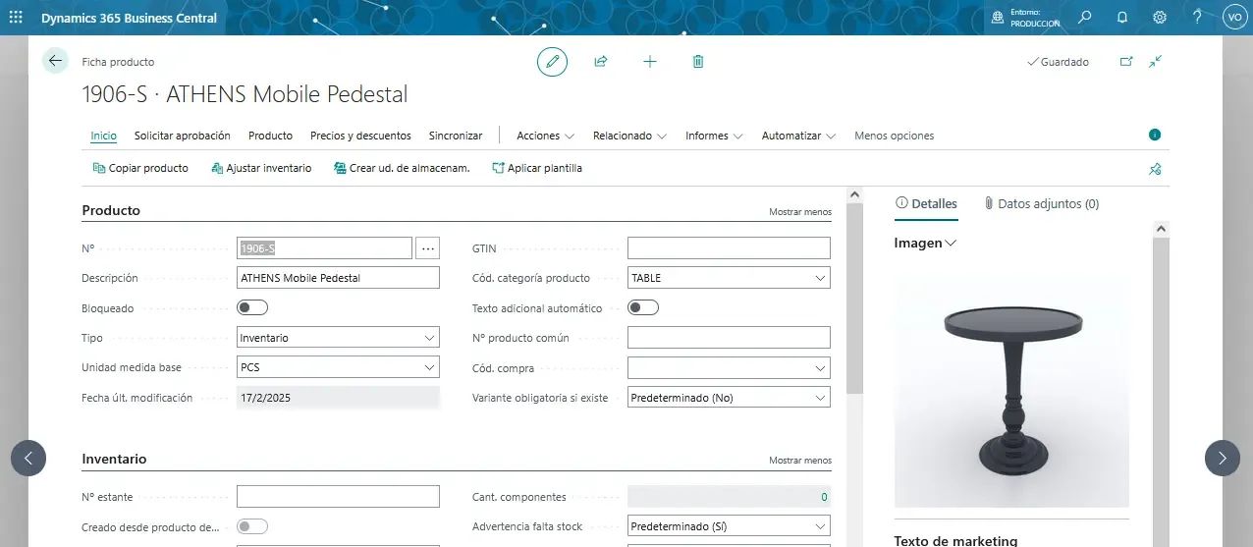Open the Unidad medida base dropdown
1253x547 pixels.
click(338, 367)
